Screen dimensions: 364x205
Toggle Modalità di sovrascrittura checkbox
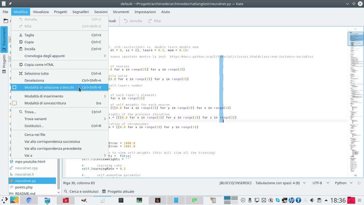tap(14, 103)
